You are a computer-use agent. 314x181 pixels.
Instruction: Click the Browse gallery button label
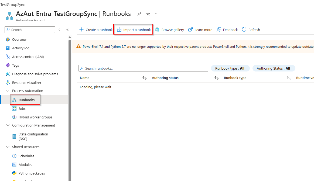173,30
